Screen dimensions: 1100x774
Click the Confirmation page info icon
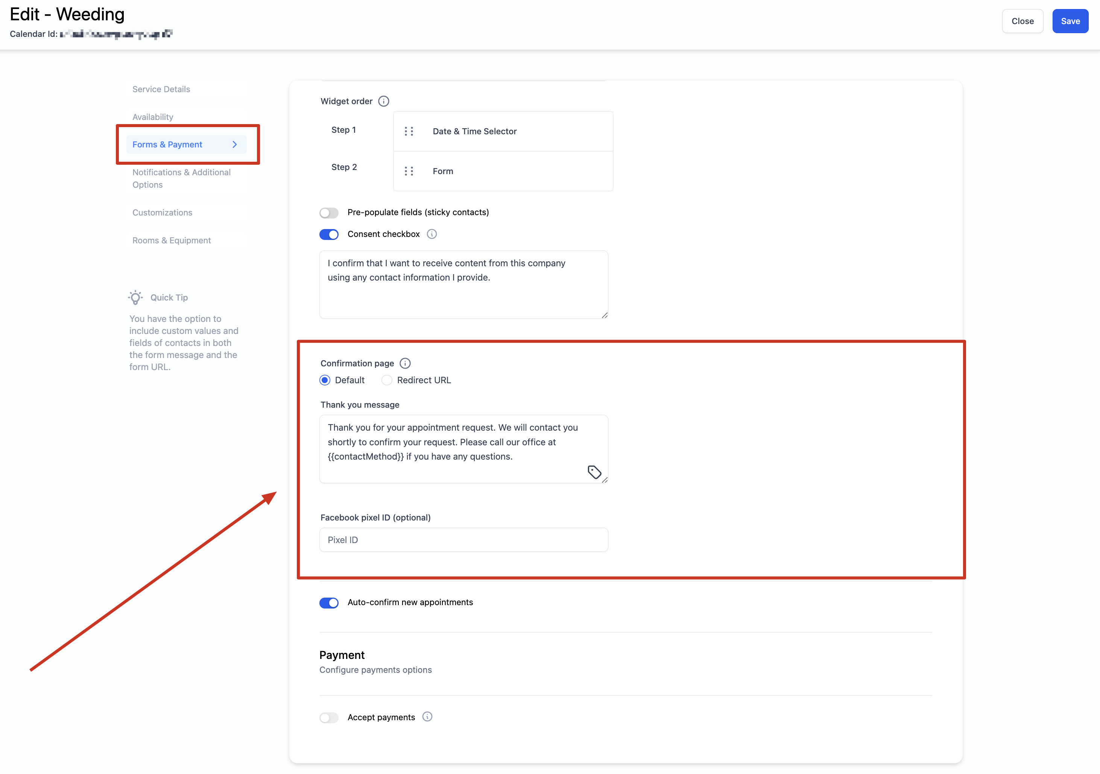405,363
